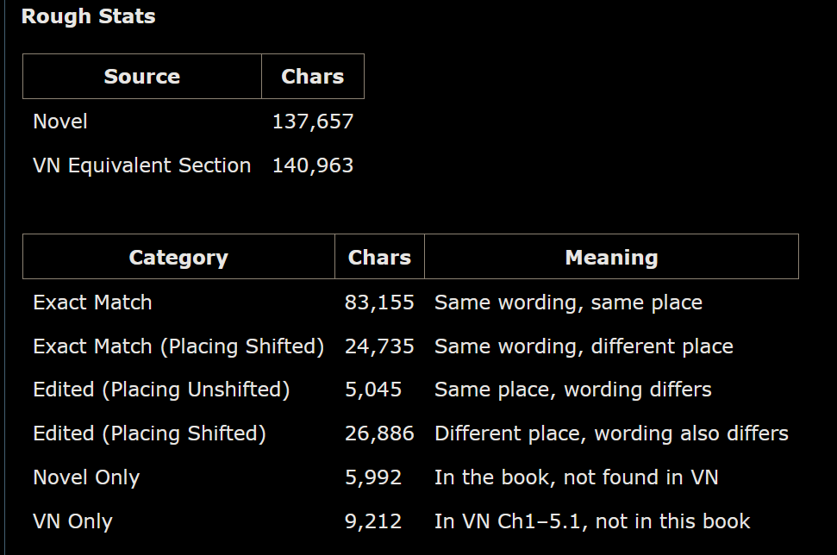Select the Novel Only row label

coord(86,477)
